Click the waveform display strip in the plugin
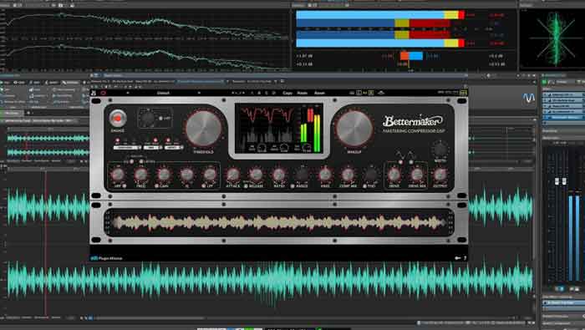Viewport: 585px width, 330px height. click(x=278, y=223)
